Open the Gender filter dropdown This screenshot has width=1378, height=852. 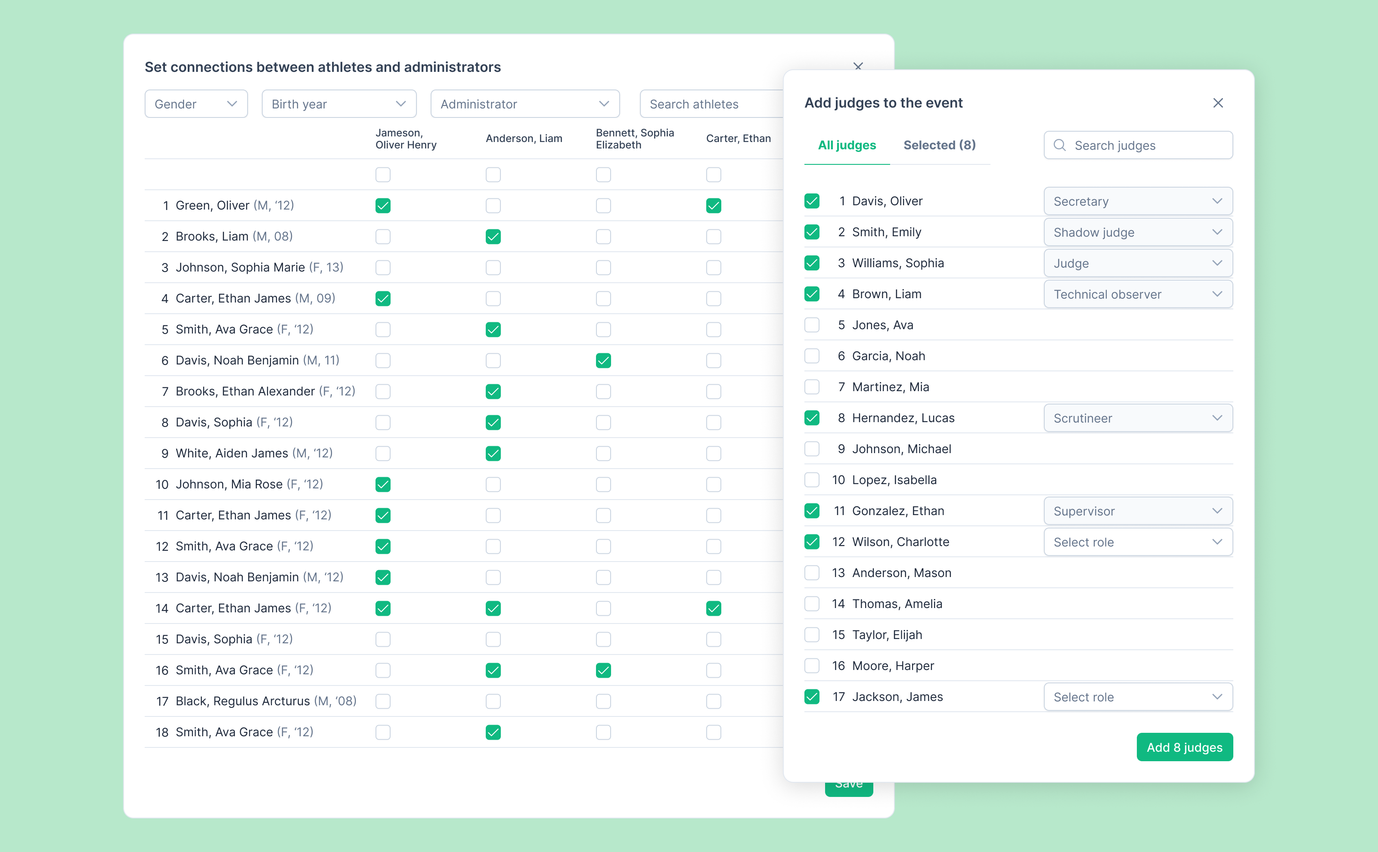point(196,104)
